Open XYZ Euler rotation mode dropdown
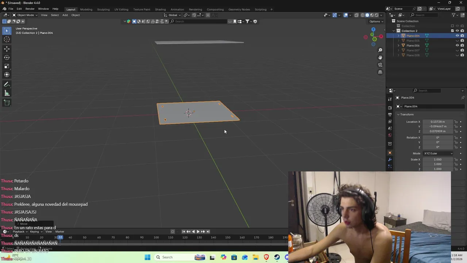This screenshot has width=467, height=263. 438,153
